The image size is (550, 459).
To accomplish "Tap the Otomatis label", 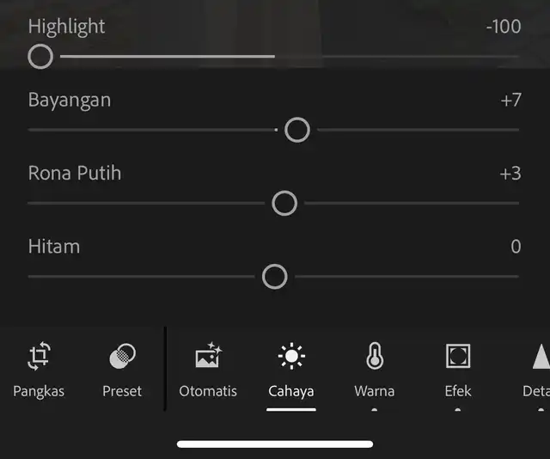I will point(208,391).
